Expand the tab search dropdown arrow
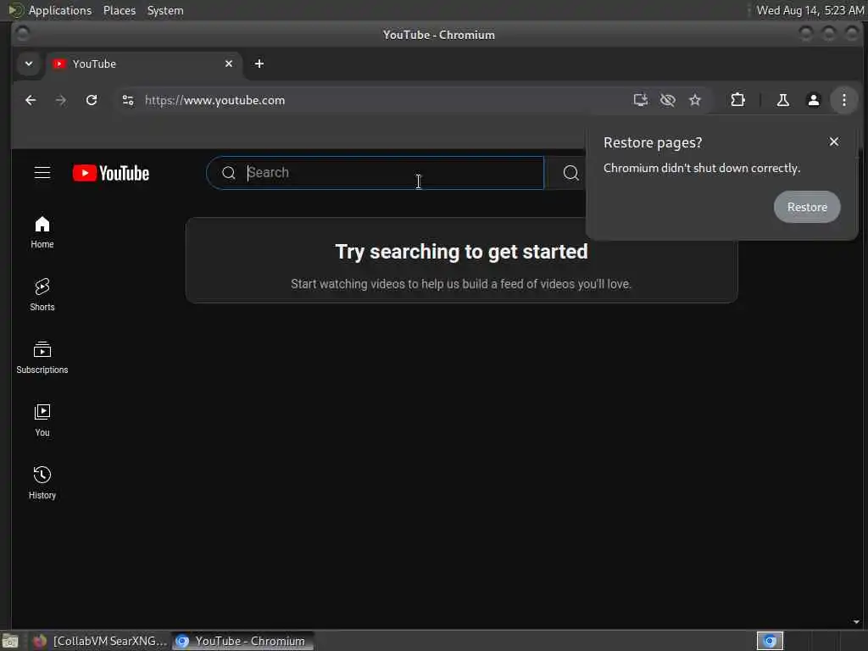 pos(29,64)
